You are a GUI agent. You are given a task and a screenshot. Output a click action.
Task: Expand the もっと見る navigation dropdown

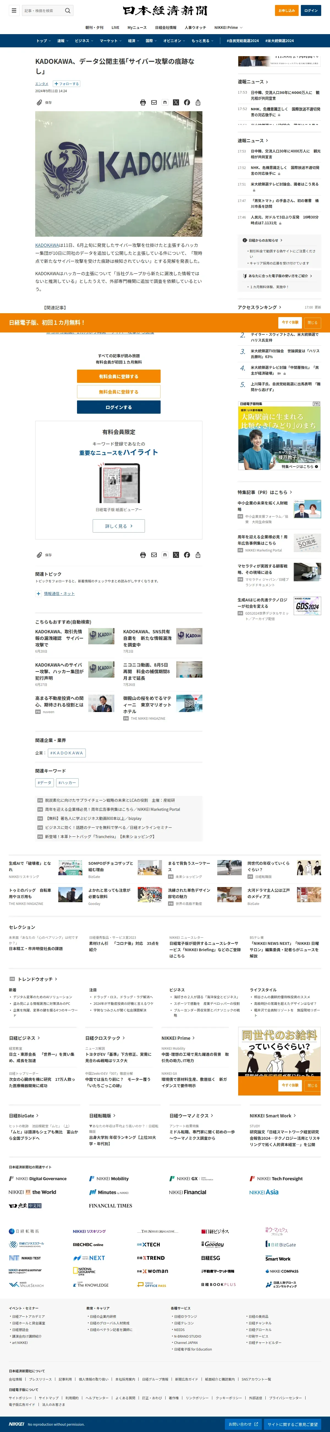[x=202, y=40]
